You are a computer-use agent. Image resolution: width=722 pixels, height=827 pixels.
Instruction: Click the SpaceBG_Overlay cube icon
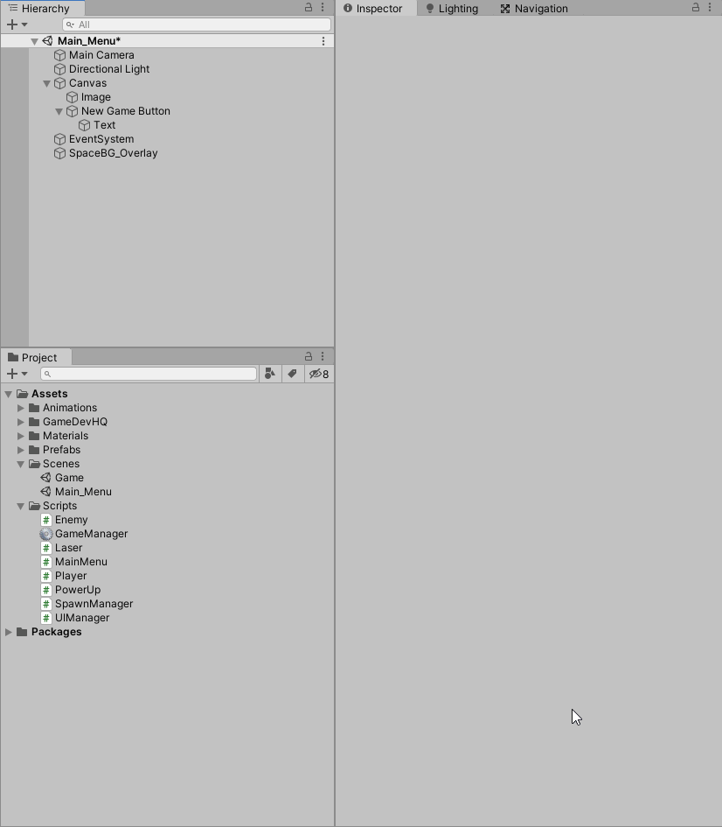click(59, 153)
